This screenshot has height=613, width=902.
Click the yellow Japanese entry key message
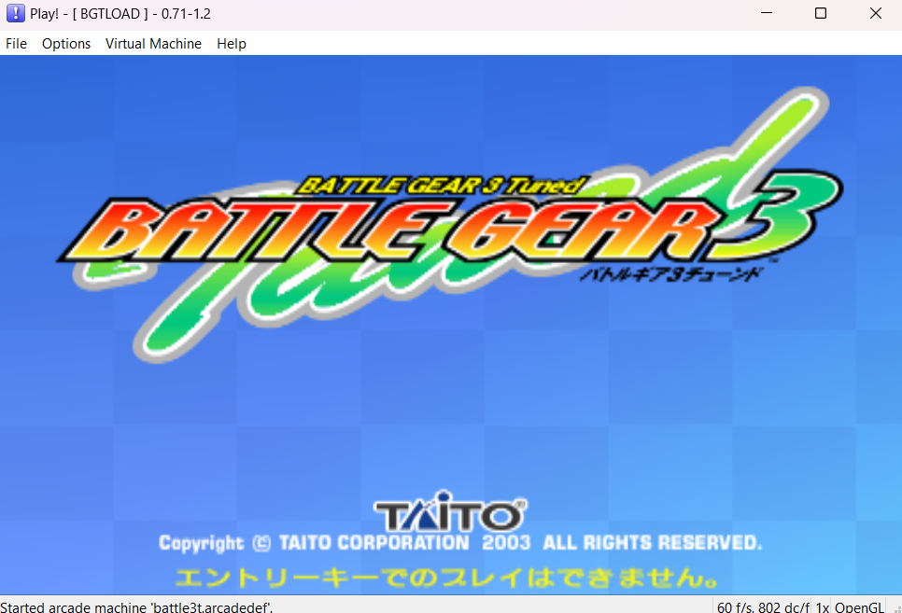click(x=447, y=578)
